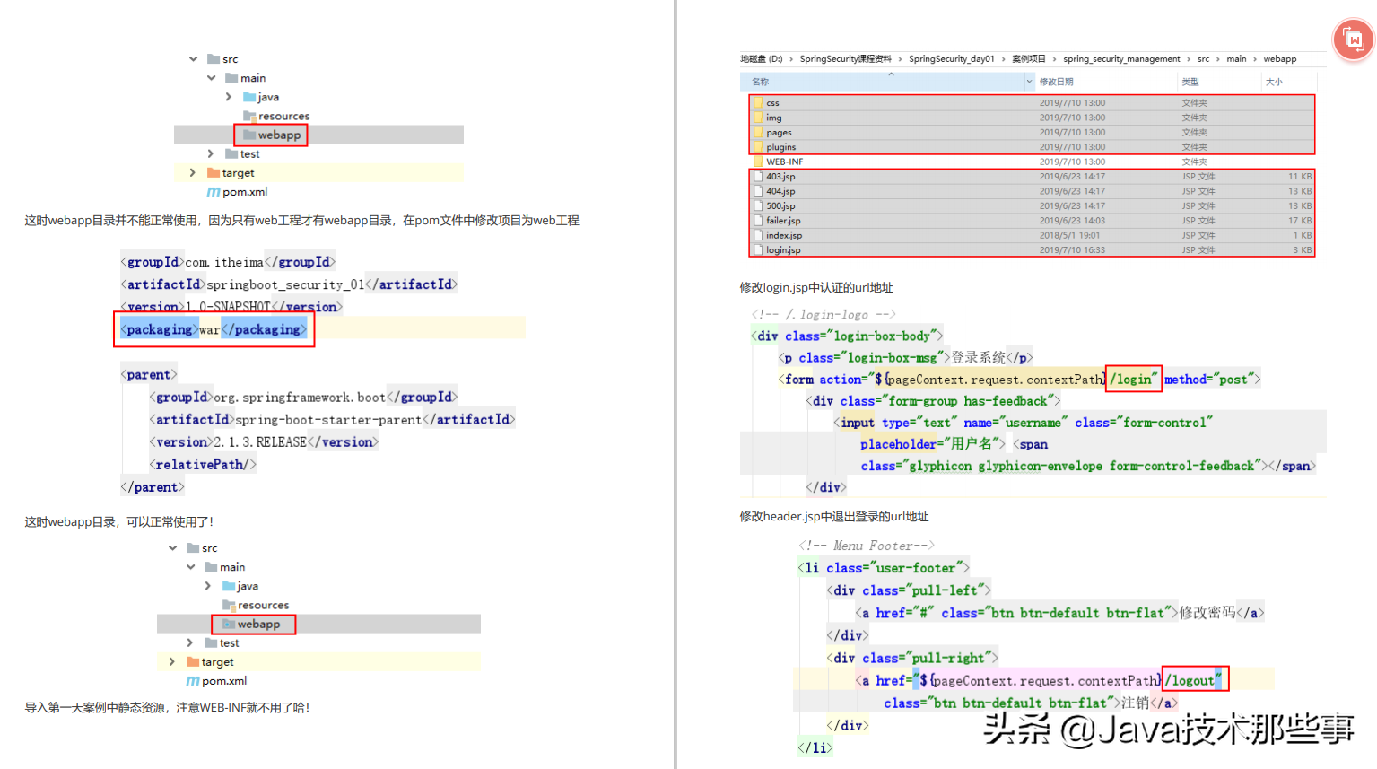
Task: Expand the target folder in upper project tree
Action: (x=192, y=172)
